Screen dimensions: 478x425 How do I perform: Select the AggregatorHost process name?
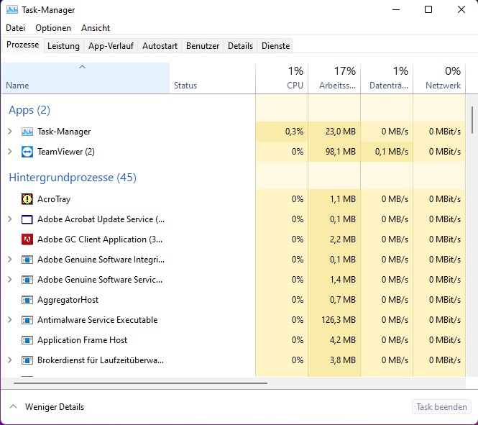pos(68,300)
